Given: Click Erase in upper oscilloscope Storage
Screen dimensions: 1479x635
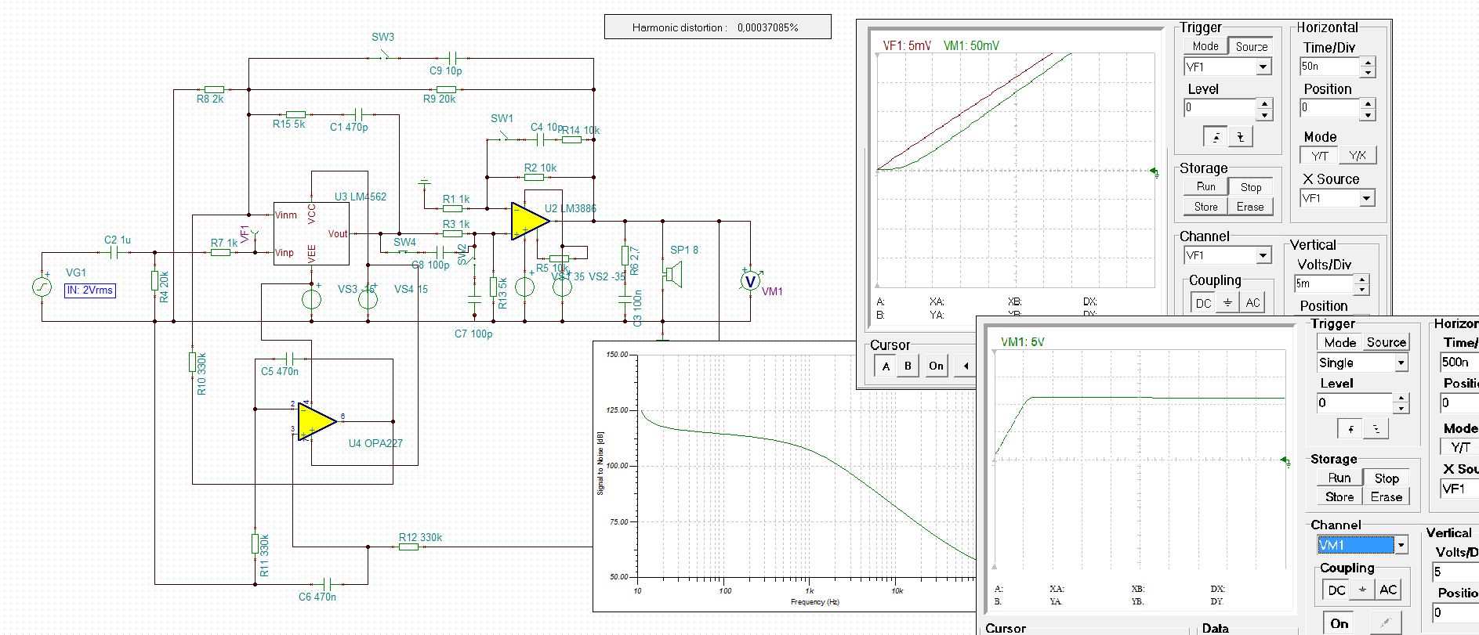Looking at the screenshot, I should pyautogui.click(x=1250, y=207).
